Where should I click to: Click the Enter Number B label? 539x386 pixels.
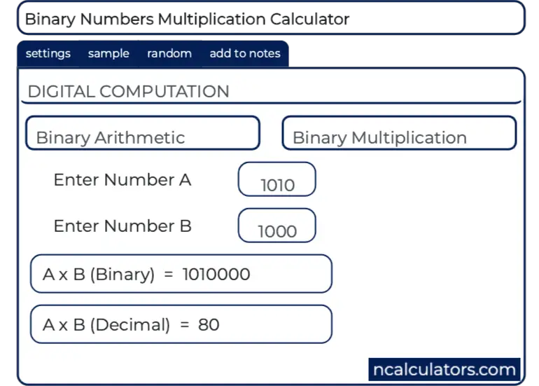coord(122,226)
